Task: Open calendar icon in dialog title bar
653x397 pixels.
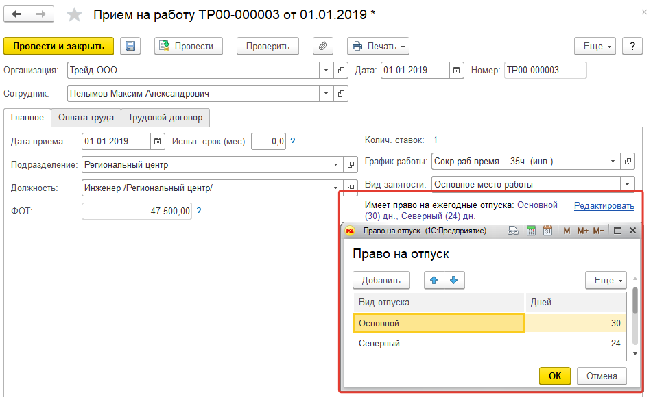Action: 547,231
